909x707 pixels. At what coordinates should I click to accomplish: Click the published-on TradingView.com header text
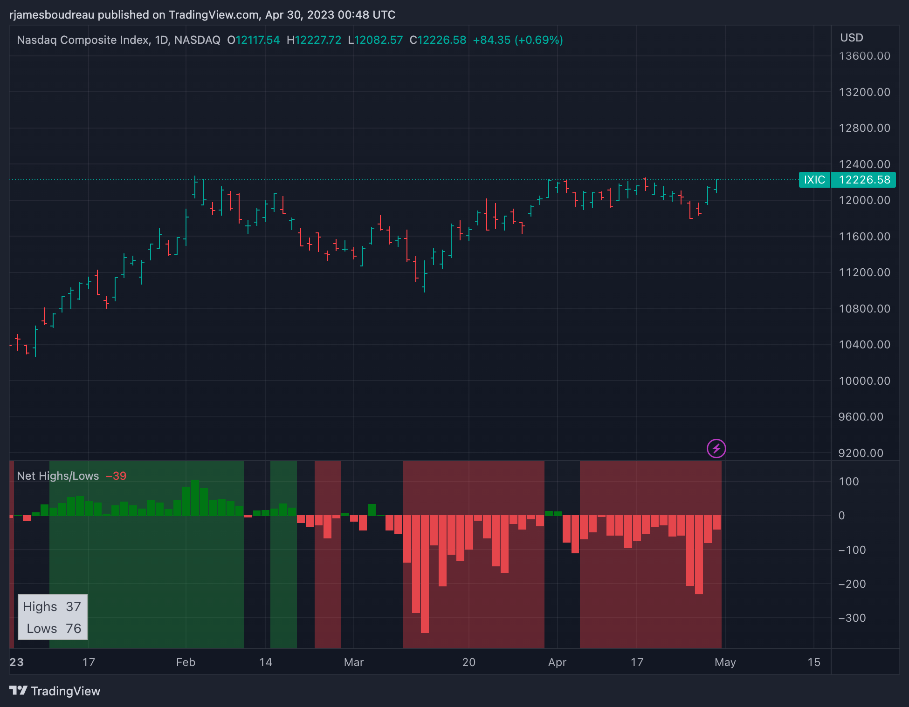(x=202, y=15)
